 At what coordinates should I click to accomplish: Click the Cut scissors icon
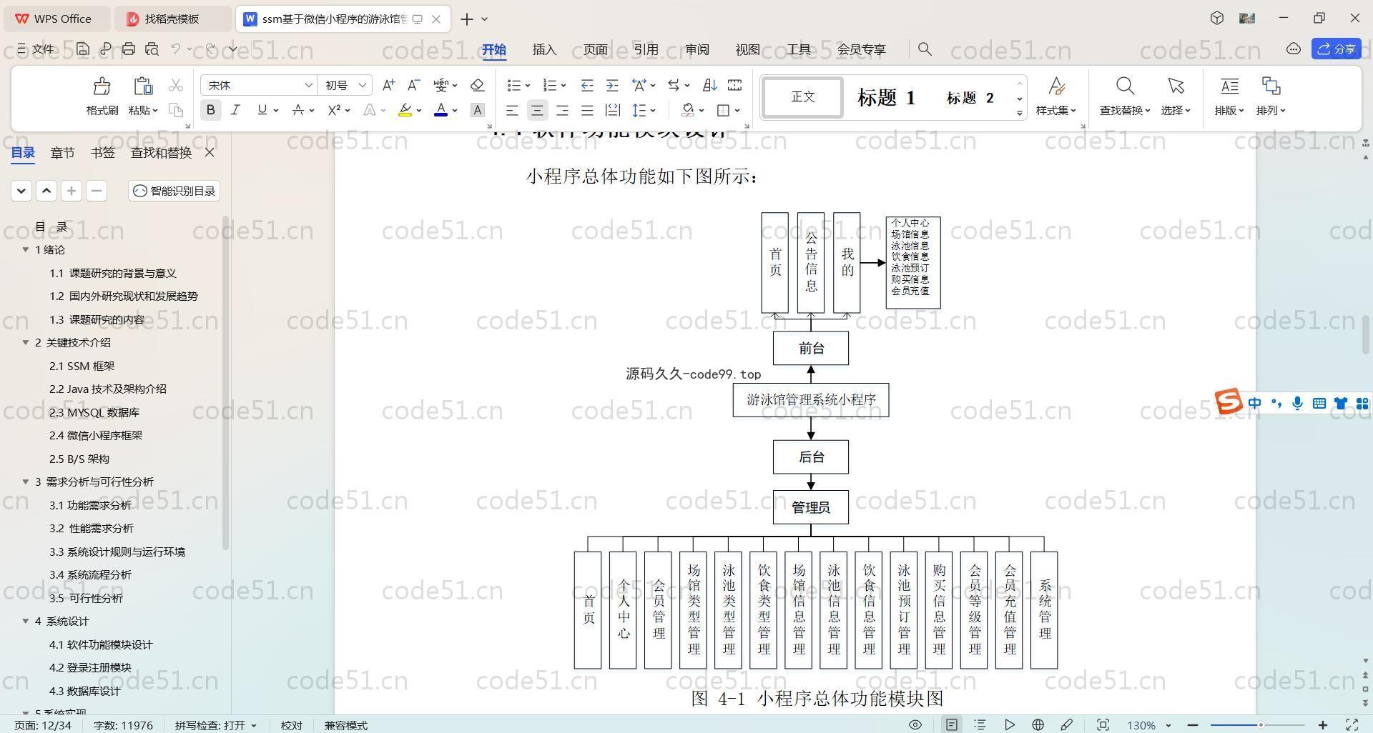point(175,86)
